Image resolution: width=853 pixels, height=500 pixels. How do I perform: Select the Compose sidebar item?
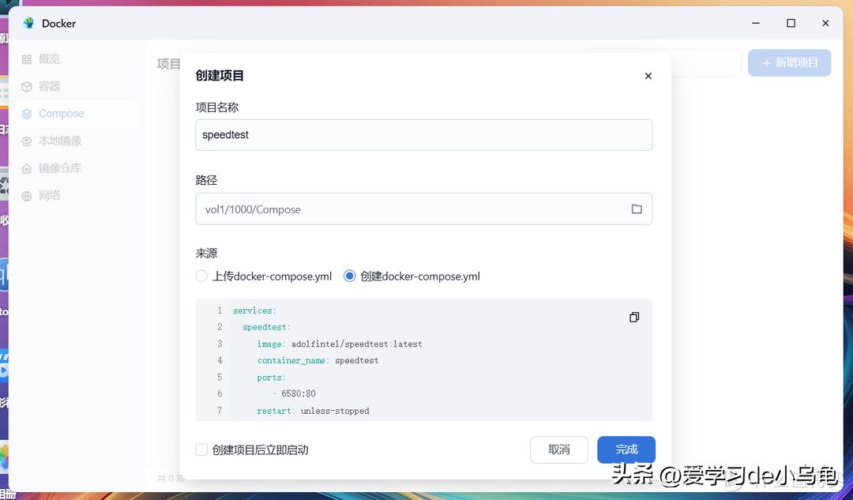(x=61, y=114)
